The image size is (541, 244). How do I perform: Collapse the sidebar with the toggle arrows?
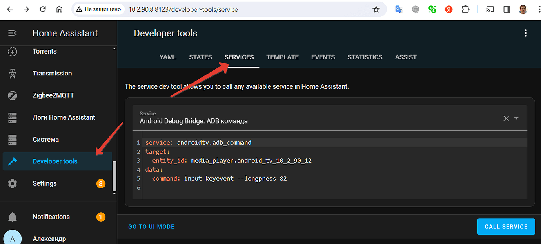12,33
